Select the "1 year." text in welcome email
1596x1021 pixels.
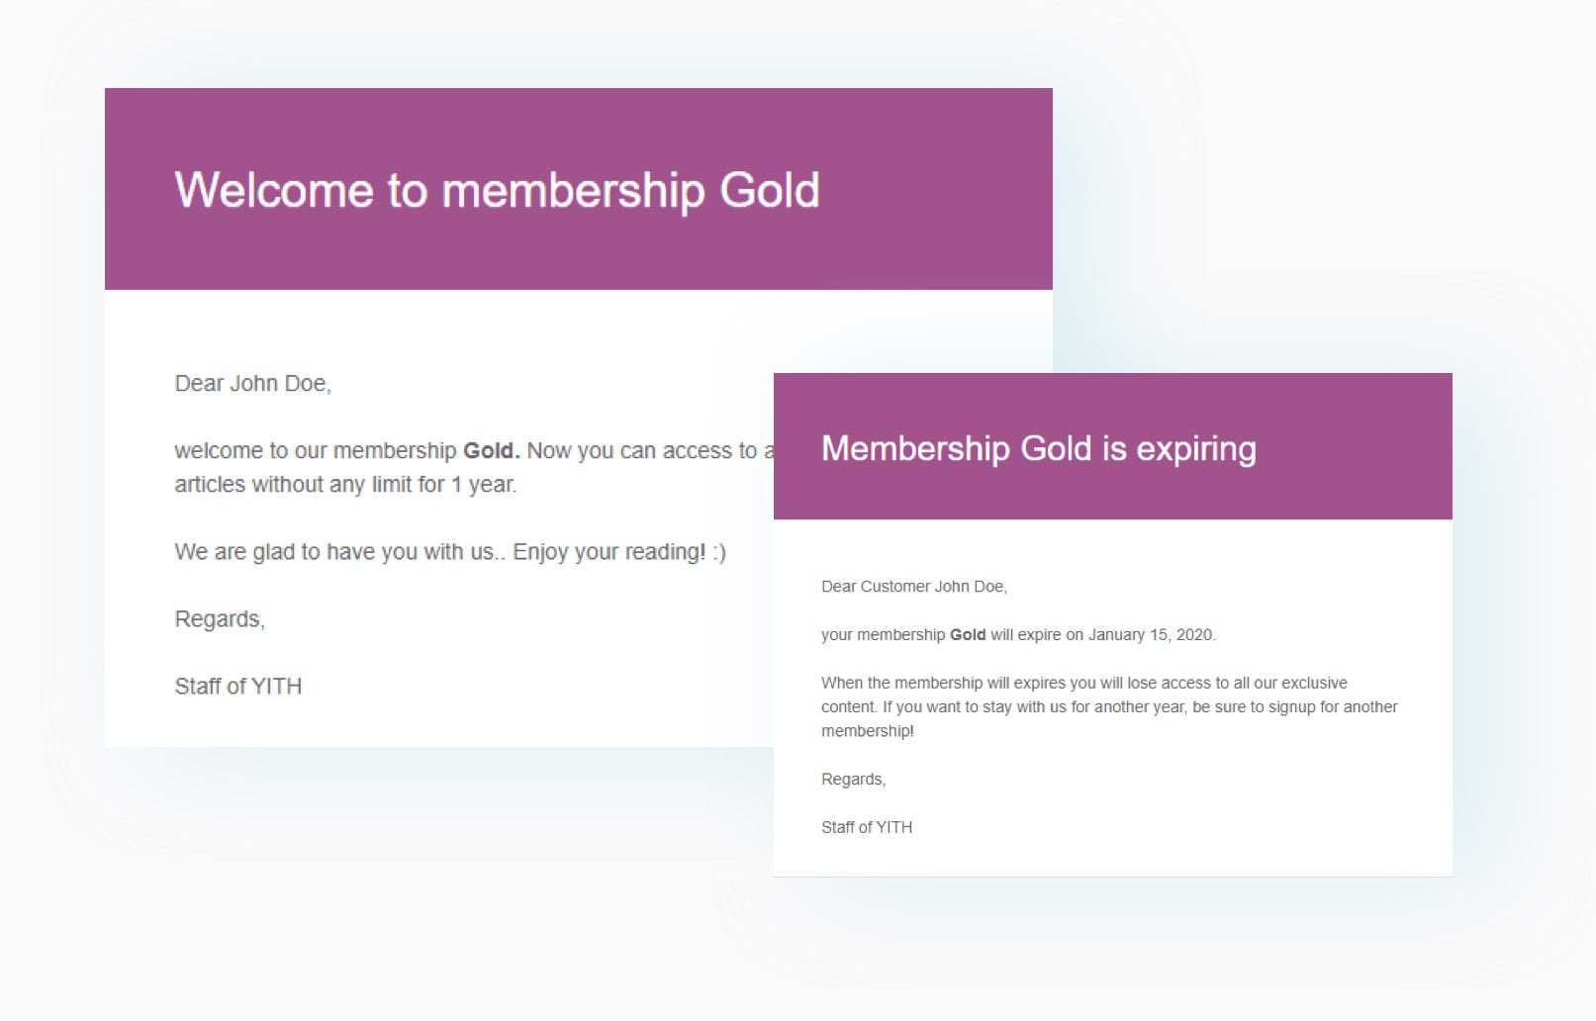click(x=484, y=485)
